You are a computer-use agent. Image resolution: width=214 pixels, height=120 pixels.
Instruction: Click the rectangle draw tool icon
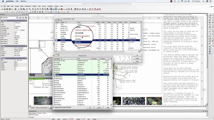coord(19,12)
